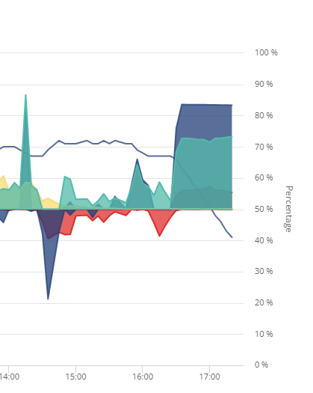Click the 90 % axis label
Image resolution: width=313 pixels, height=393 pixels.
pos(264,84)
